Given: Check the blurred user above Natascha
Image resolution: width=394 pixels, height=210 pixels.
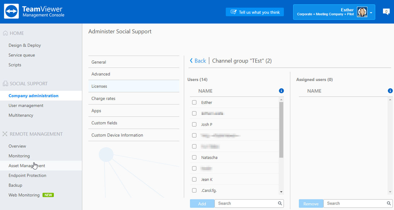Looking at the screenshot, I should (x=194, y=146).
